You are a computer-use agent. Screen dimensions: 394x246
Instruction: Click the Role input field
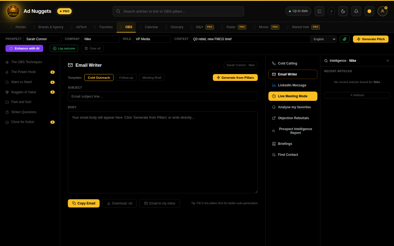(152, 39)
